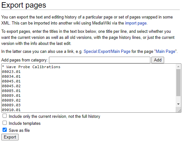The image size is (183, 142).
Task: Click the textarea vertical scrollbar thumb
Action: tap(178, 82)
